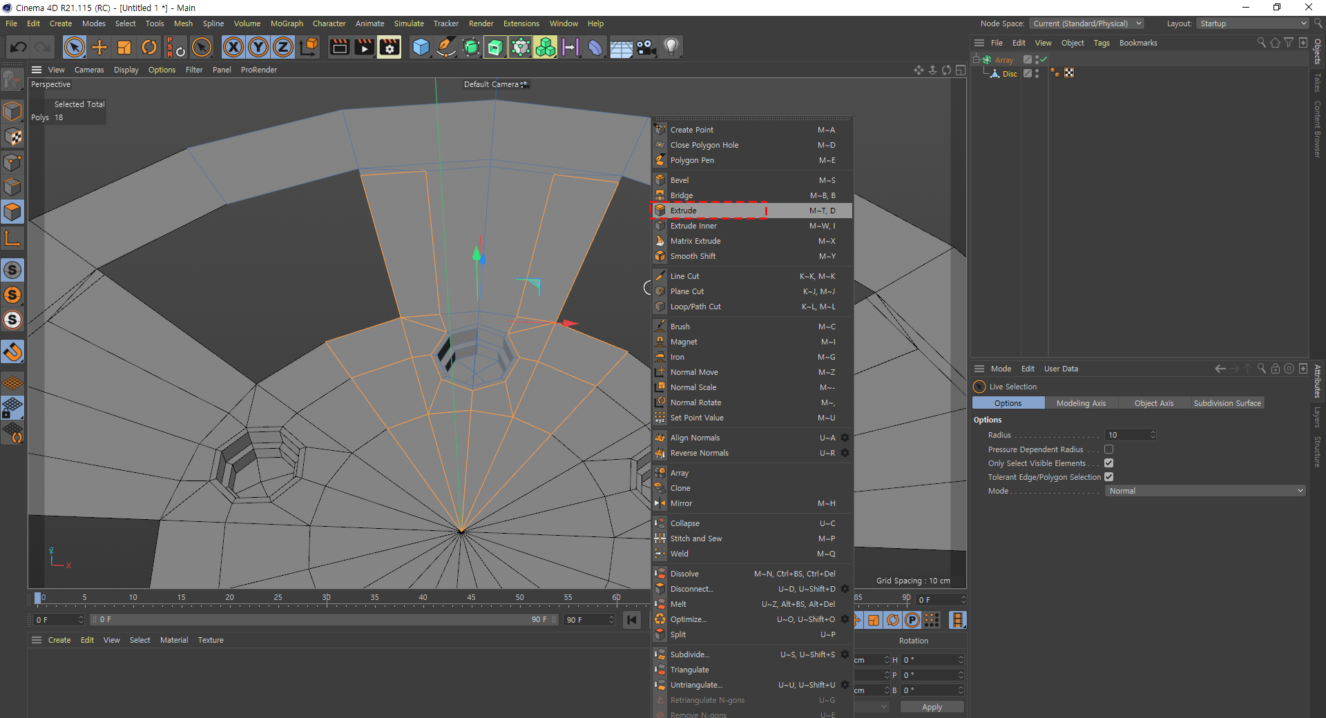This screenshot has height=718, width=1326.
Task: Click the Disc checkerboard selection tag
Action: [x=1069, y=73]
